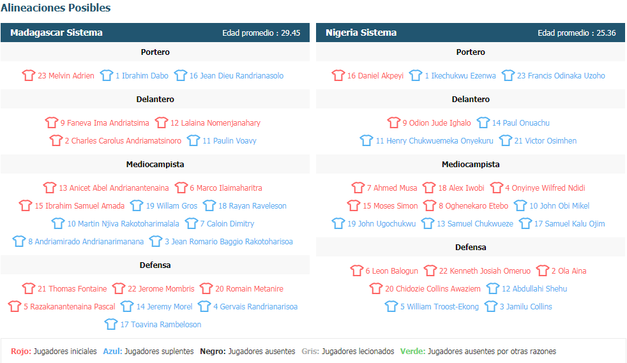Click blue jersey icon next to Toavina Rambeloson
The height and width of the screenshot is (363, 627).
[x=112, y=324]
